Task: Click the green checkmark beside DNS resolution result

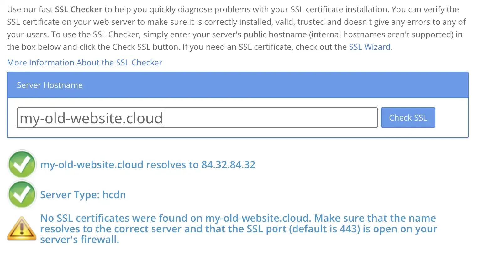Action: tap(22, 164)
